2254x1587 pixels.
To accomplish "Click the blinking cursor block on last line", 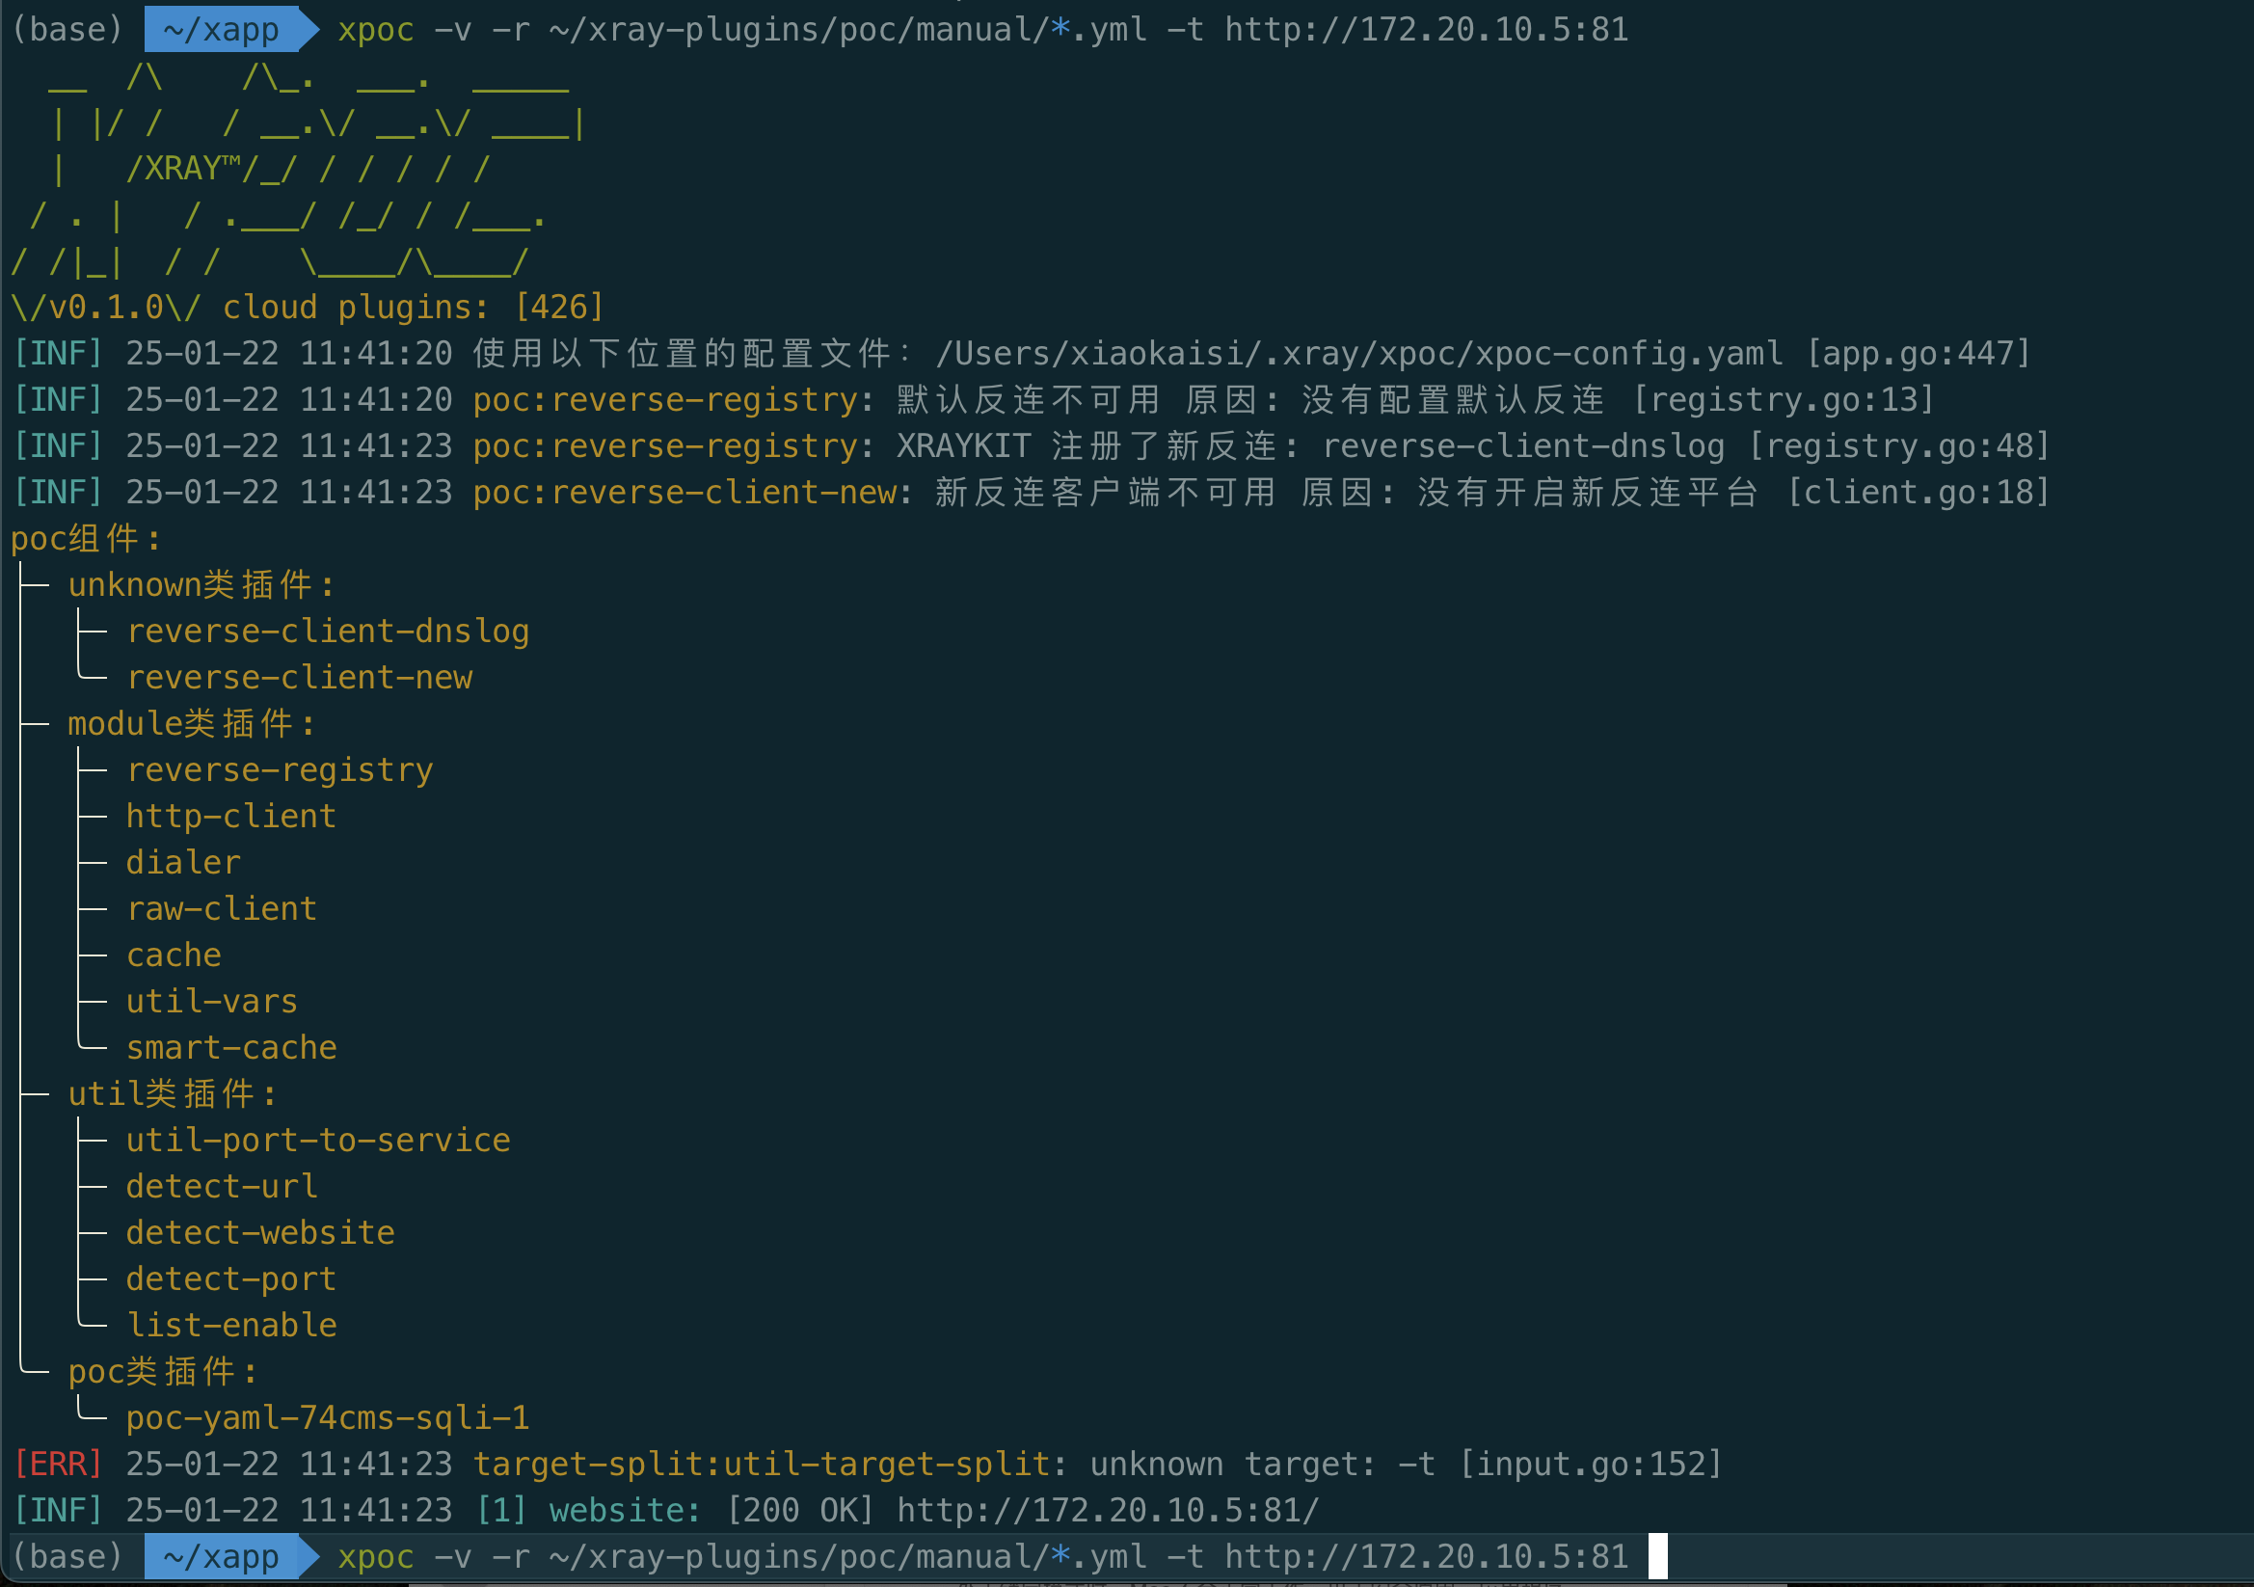I will pos(1657,1555).
